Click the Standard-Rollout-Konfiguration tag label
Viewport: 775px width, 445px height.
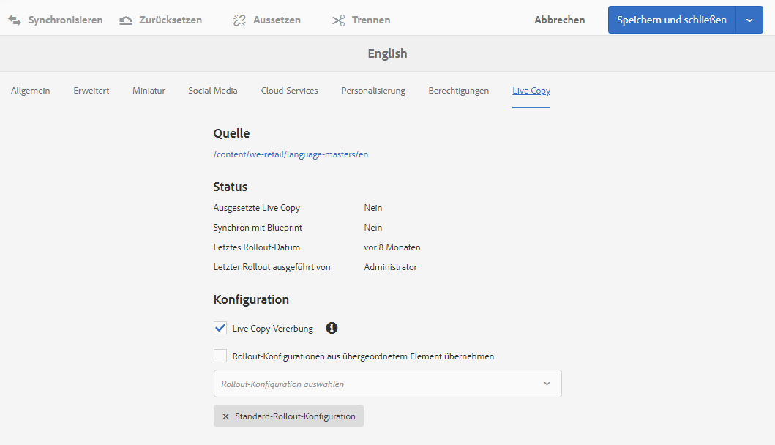295,416
